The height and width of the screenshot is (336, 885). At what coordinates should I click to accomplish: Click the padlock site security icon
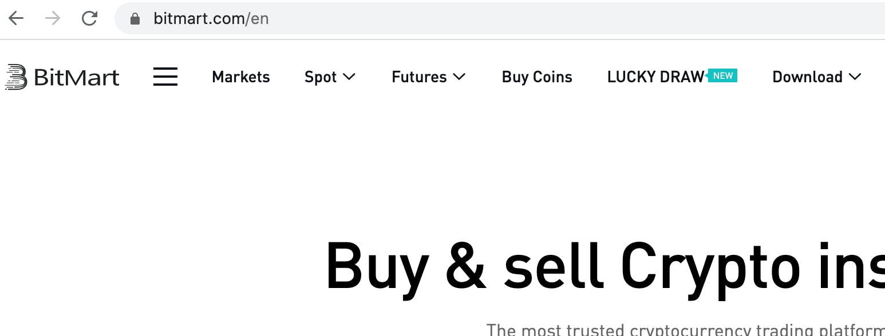[x=135, y=19]
